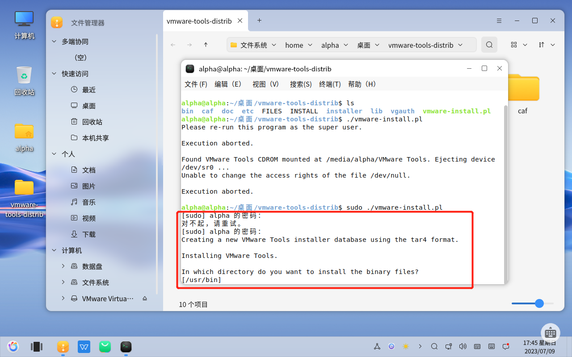The image size is (572, 357).
Task: Open dropdown after home in path bar
Action: coord(310,45)
